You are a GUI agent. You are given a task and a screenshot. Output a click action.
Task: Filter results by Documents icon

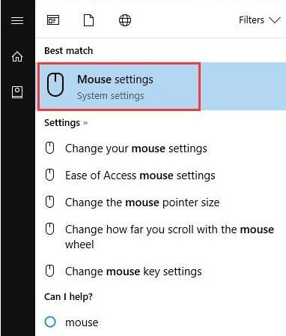point(88,20)
